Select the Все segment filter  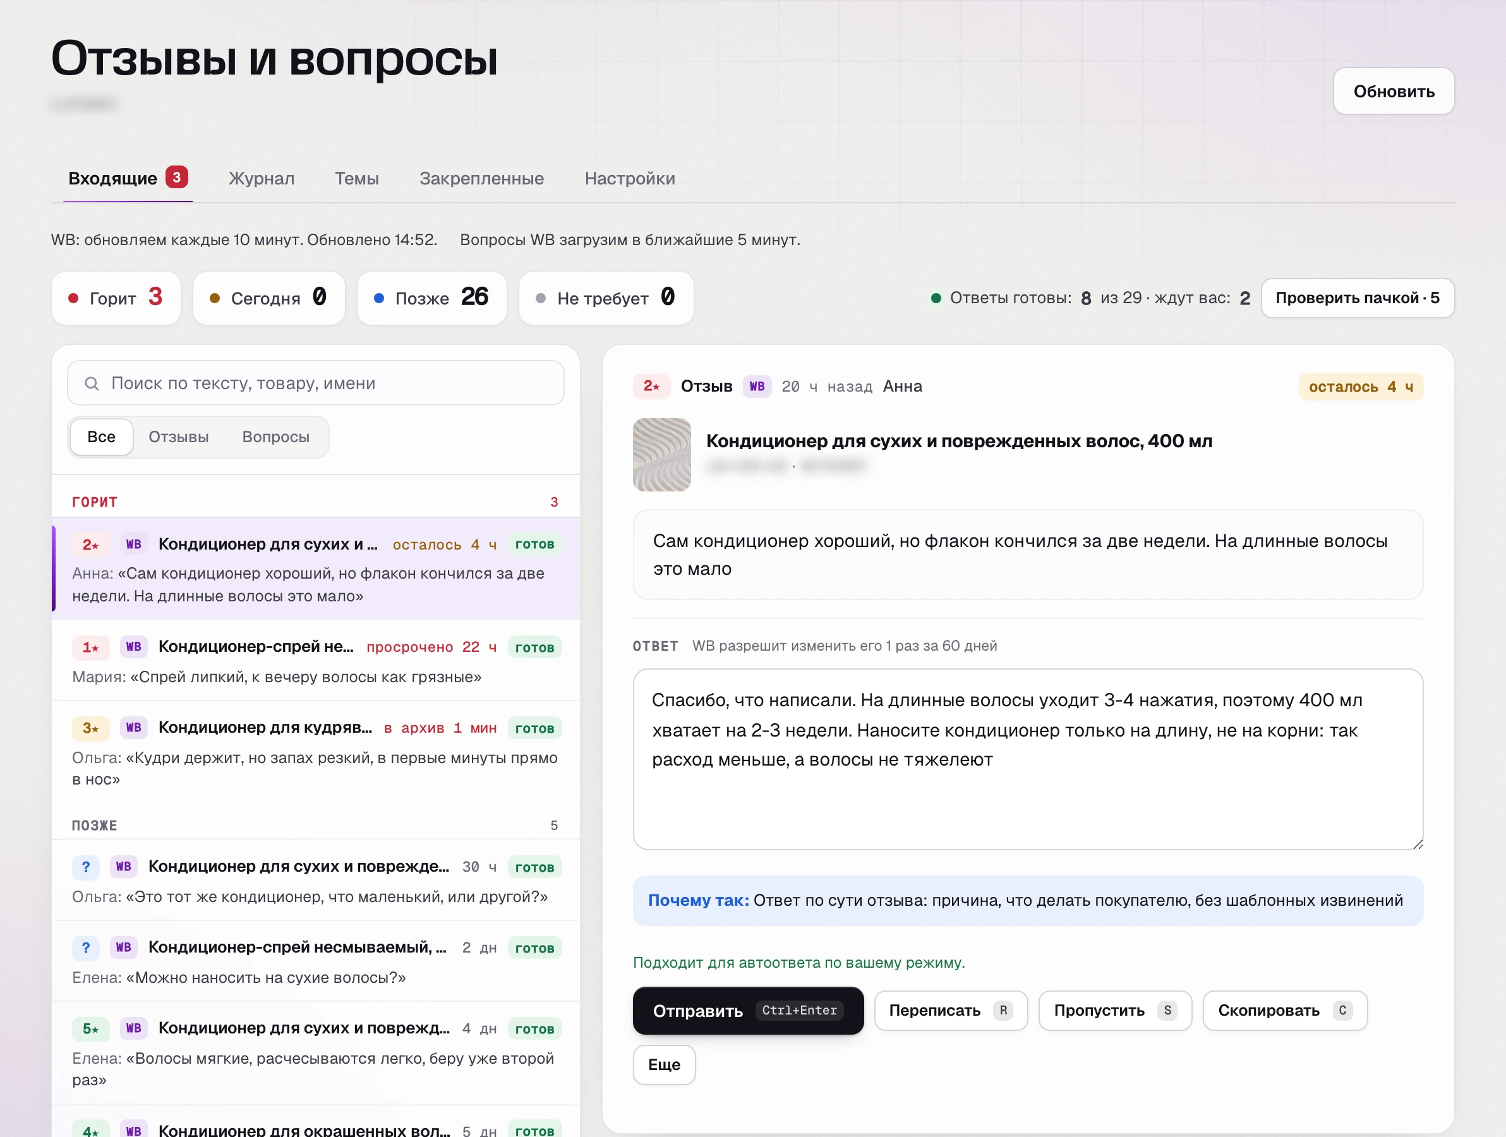pyautogui.click(x=102, y=436)
